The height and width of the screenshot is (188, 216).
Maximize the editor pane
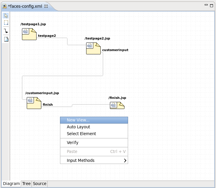pos(212,5)
